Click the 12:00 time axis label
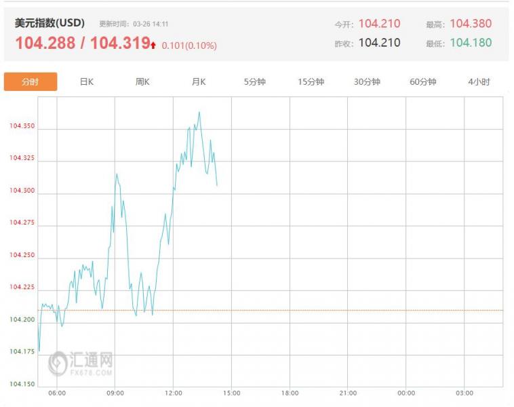This screenshot has width=514, height=407. coord(174,393)
